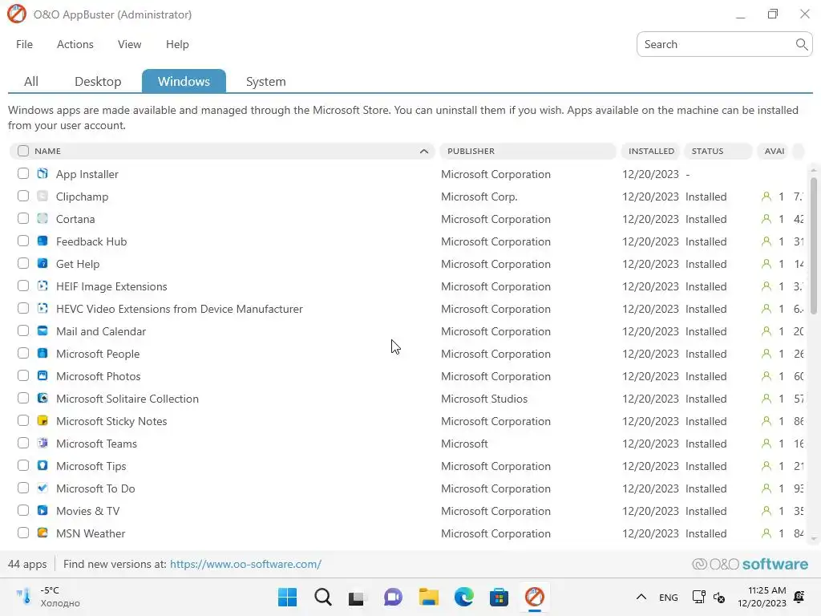
Task: Click the Microsoft People icon
Action: tap(42, 354)
